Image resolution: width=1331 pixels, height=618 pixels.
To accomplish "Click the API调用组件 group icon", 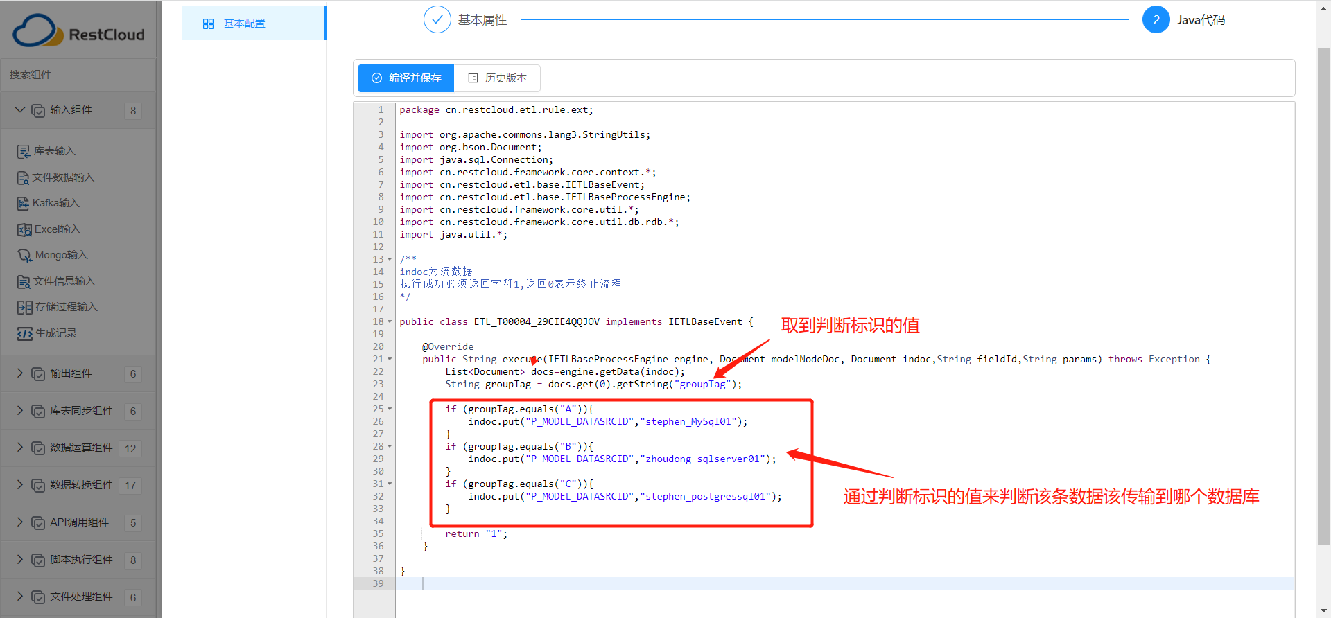I will coord(38,522).
